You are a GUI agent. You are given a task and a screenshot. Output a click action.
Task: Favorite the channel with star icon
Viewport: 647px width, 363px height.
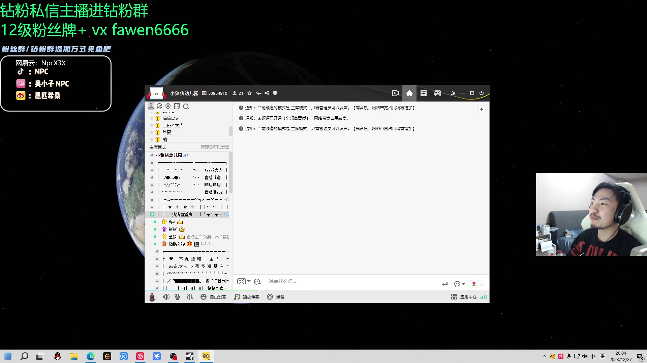(249, 93)
